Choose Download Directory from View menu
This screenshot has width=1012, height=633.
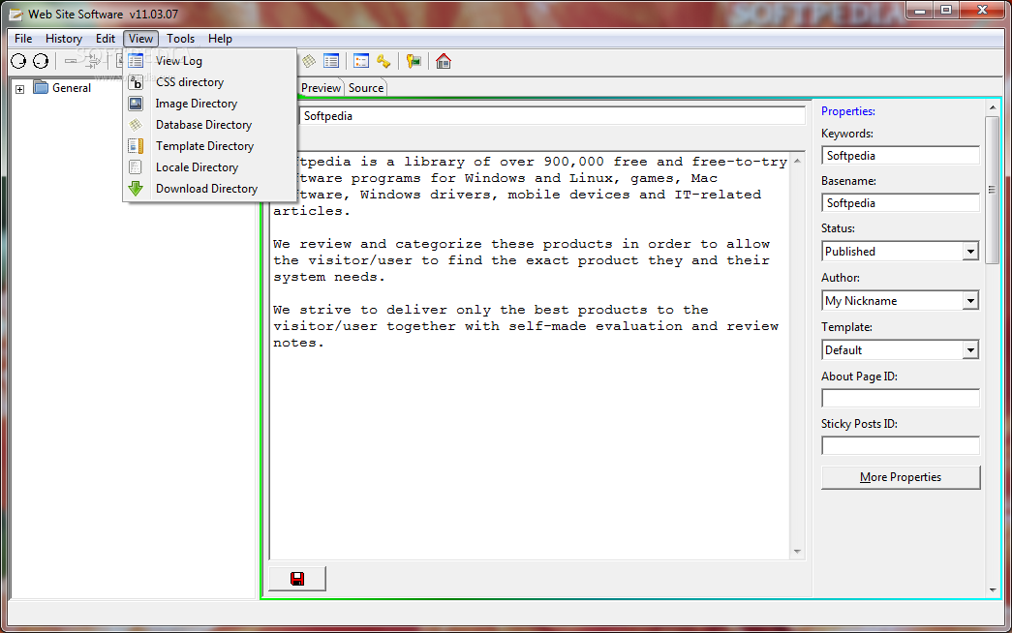click(210, 189)
